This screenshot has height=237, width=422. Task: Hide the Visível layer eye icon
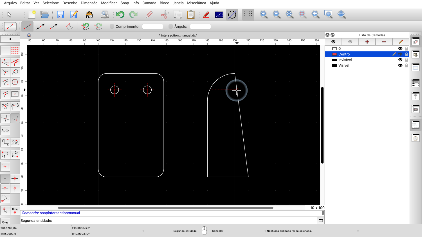[400, 65]
